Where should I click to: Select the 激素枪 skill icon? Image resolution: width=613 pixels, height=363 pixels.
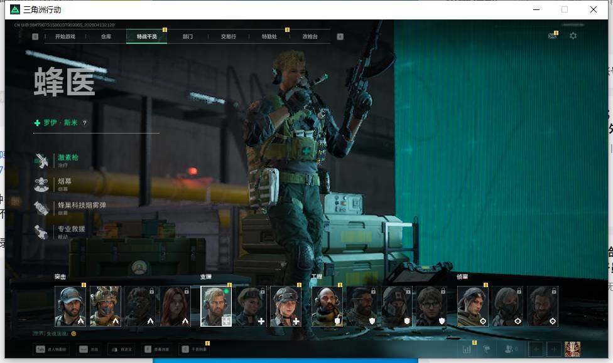point(42,160)
